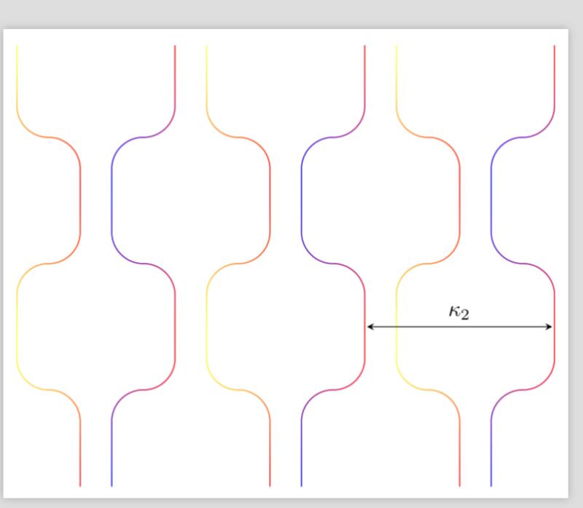
Task: Click the gray margin below the white figure
Action: click(291, 502)
